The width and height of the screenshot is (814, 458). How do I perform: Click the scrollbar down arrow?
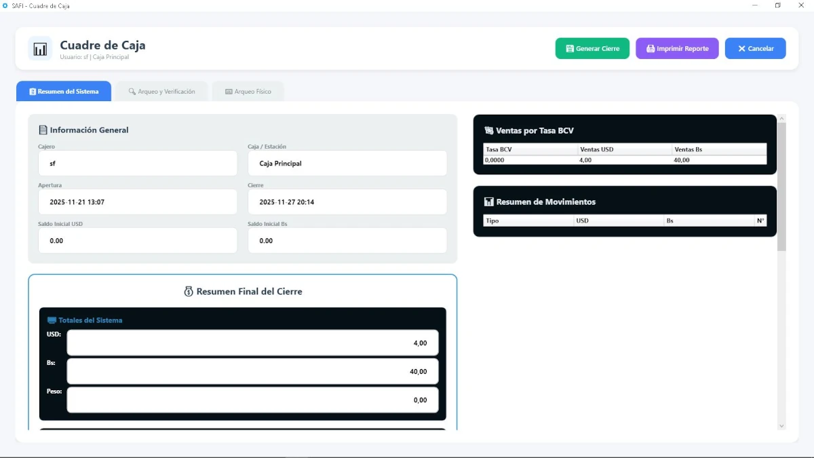coord(781,425)
